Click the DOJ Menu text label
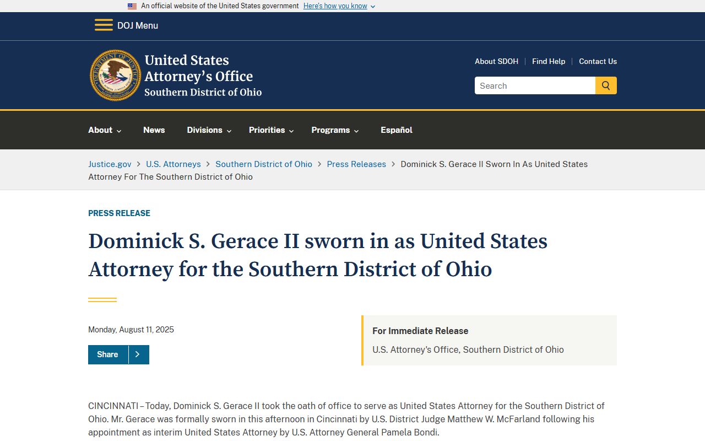 pos(138,25)
